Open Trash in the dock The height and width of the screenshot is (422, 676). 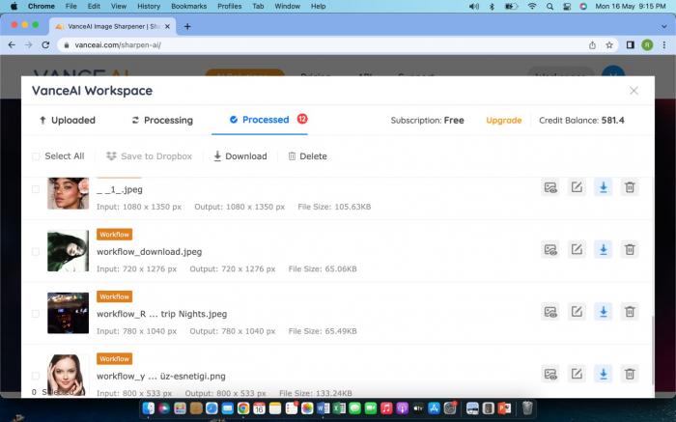[527, 408]
